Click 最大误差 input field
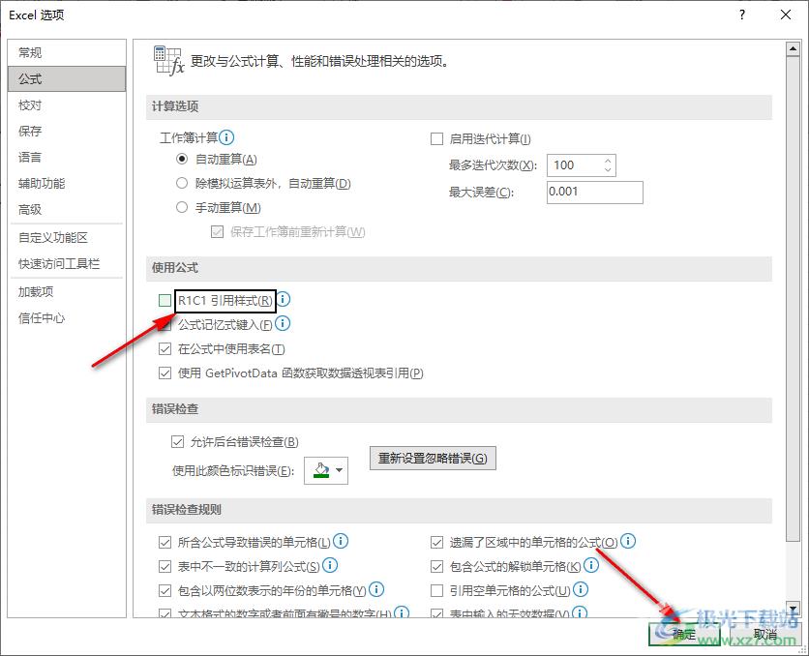The width and height of the screenshot is (809, 656). point(595,192)
